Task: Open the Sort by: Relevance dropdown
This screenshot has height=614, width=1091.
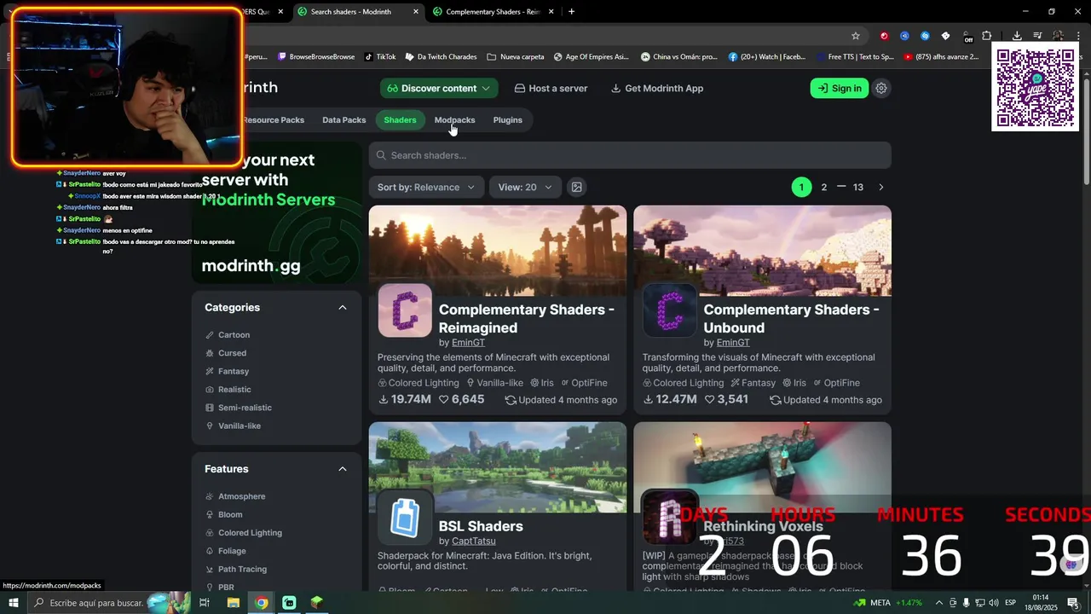Action: 426,187
